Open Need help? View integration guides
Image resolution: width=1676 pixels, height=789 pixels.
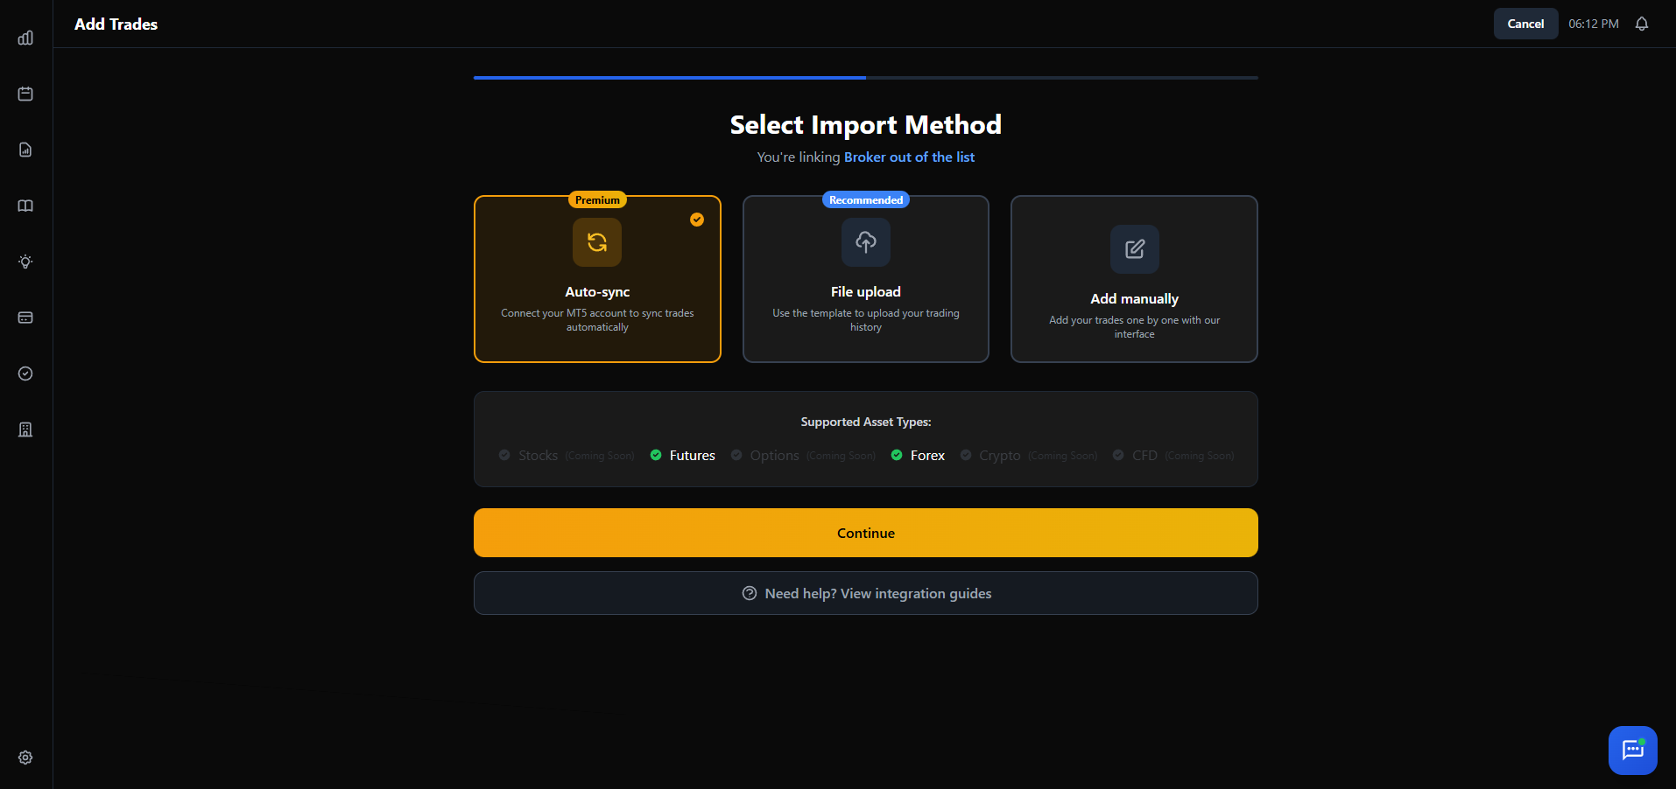click(x=865, y=593)
